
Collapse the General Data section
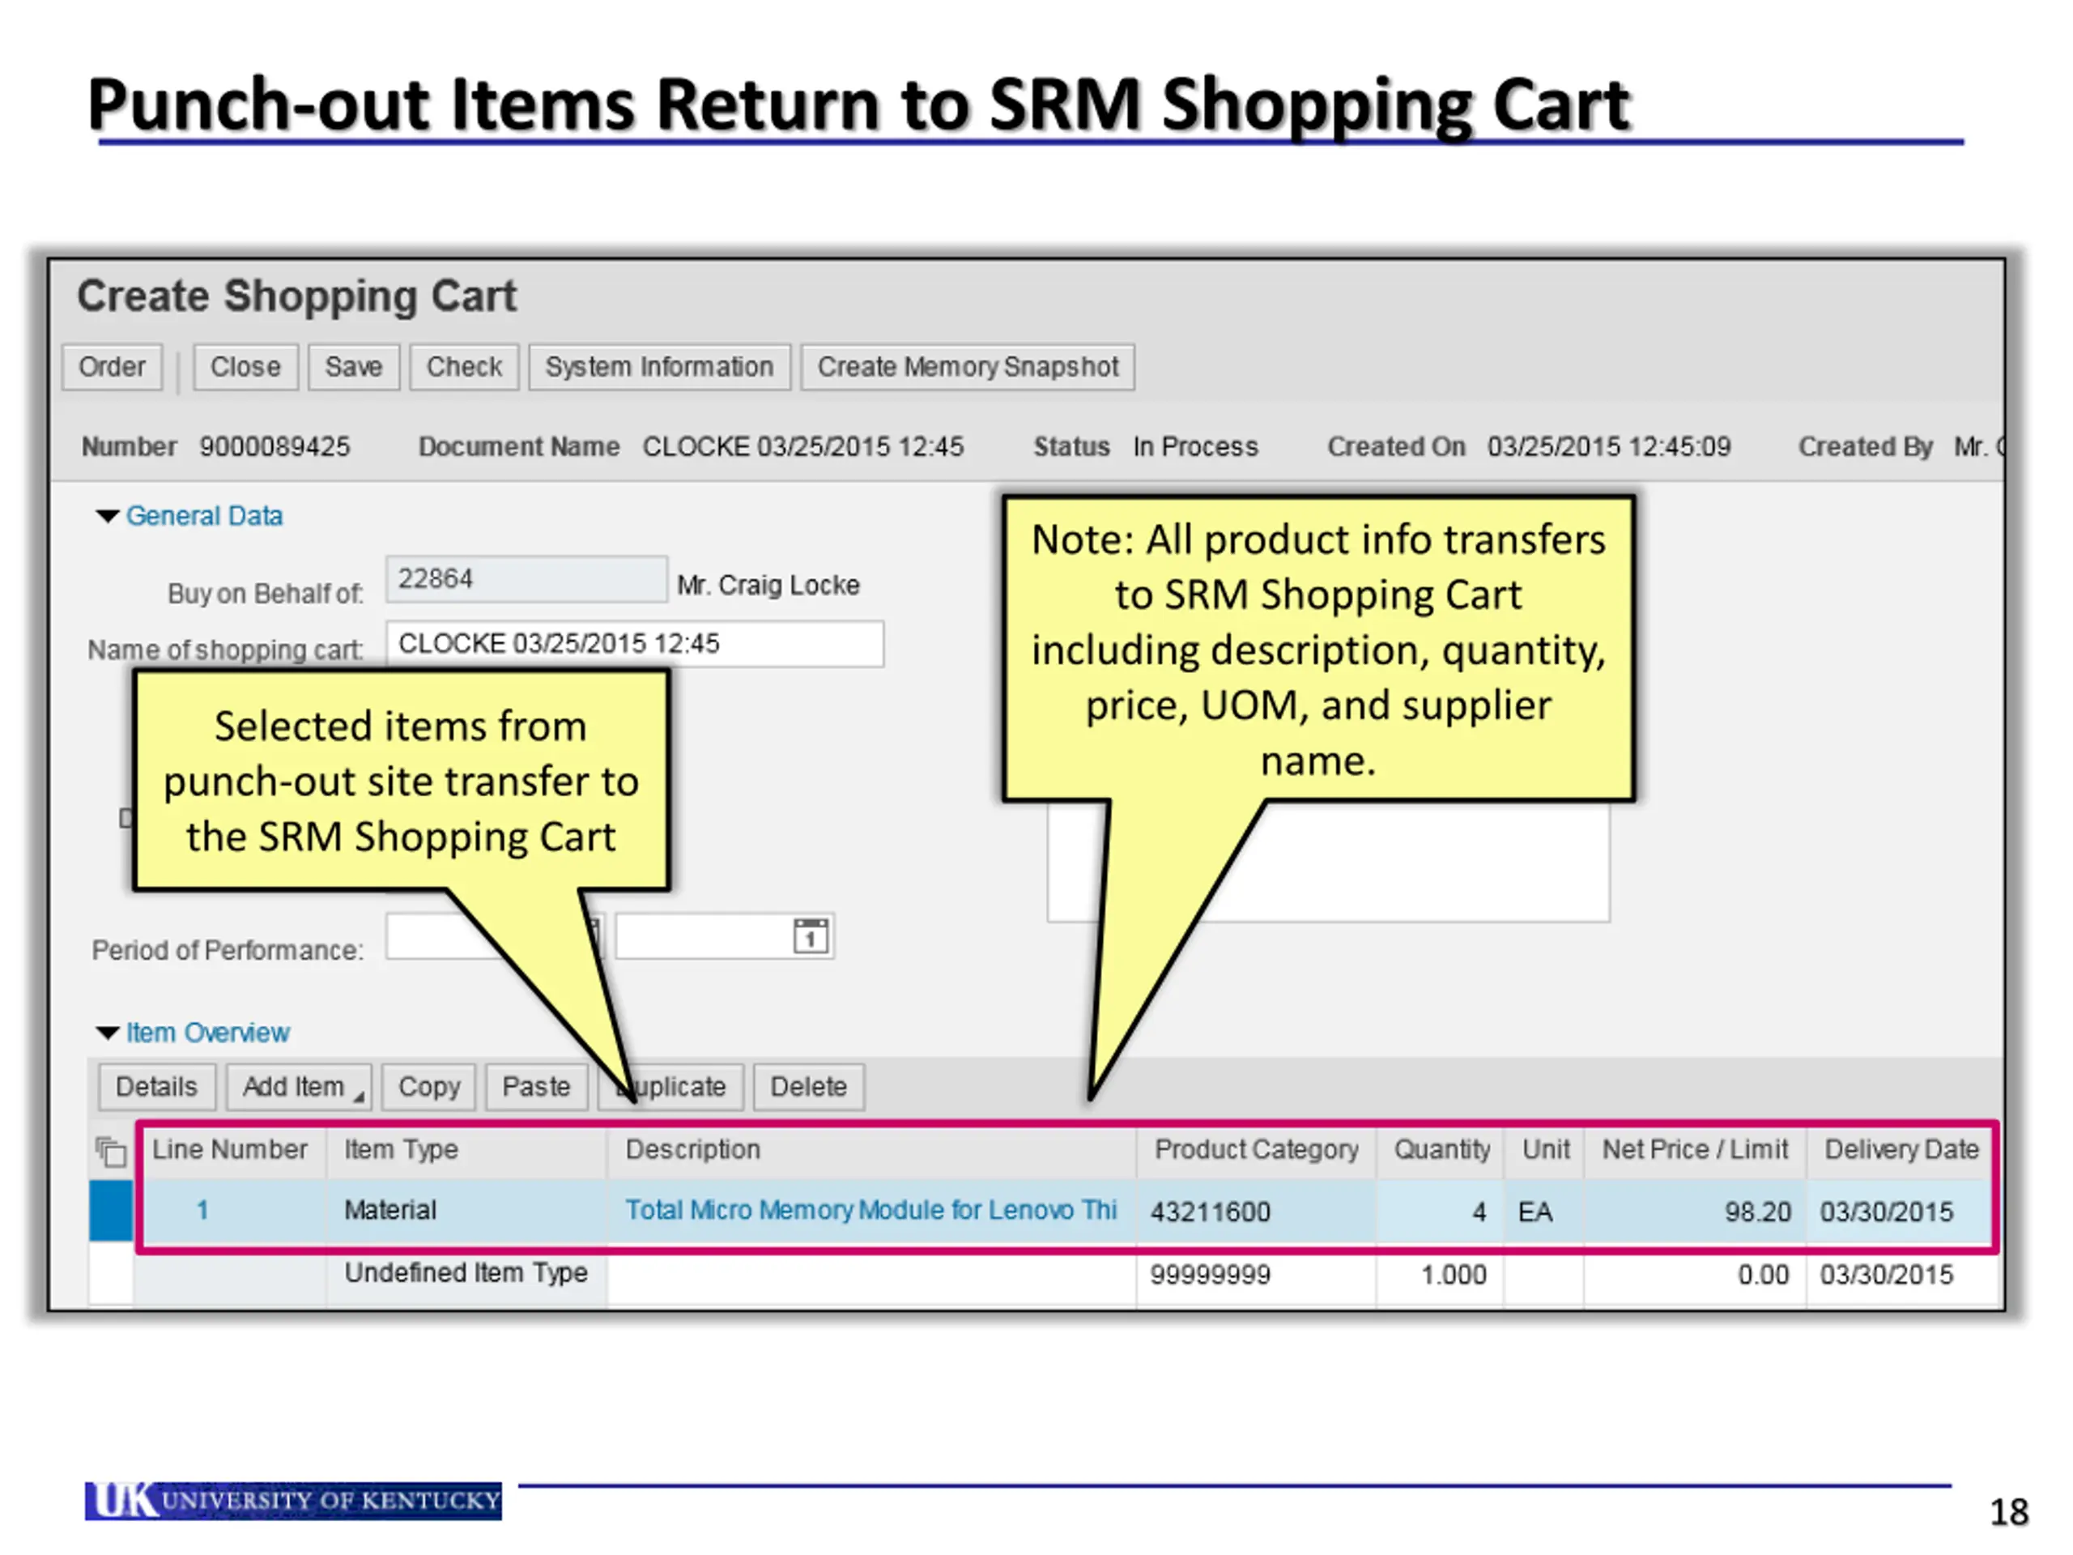[108, 517]
